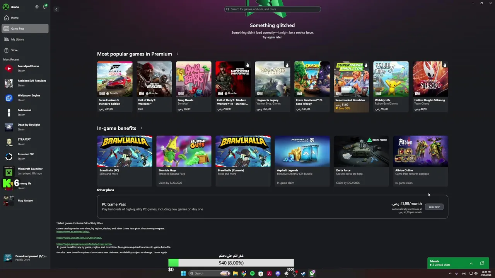
Task: Open Call of Duty: Modern Warfare III card
Action: (233, 86)
